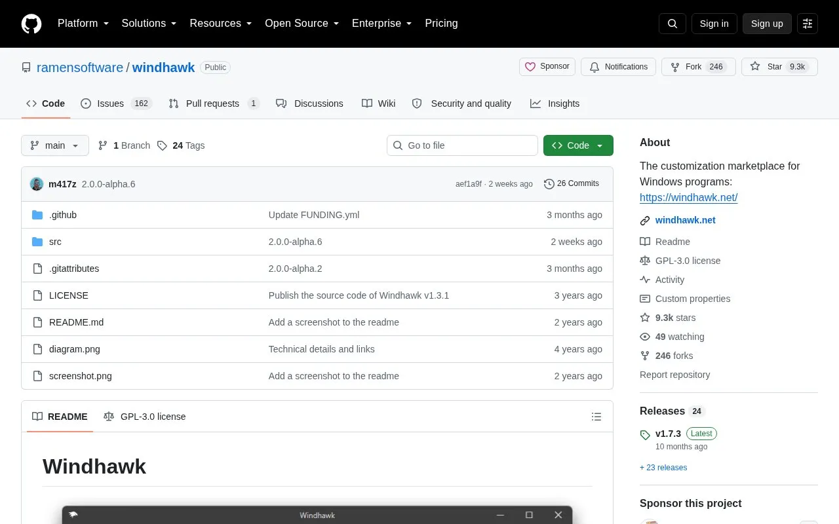This screenshot has height=524, width=839.
Task: Expand the Platform menu
Action: pyautogui.click(x=83, y=24)
